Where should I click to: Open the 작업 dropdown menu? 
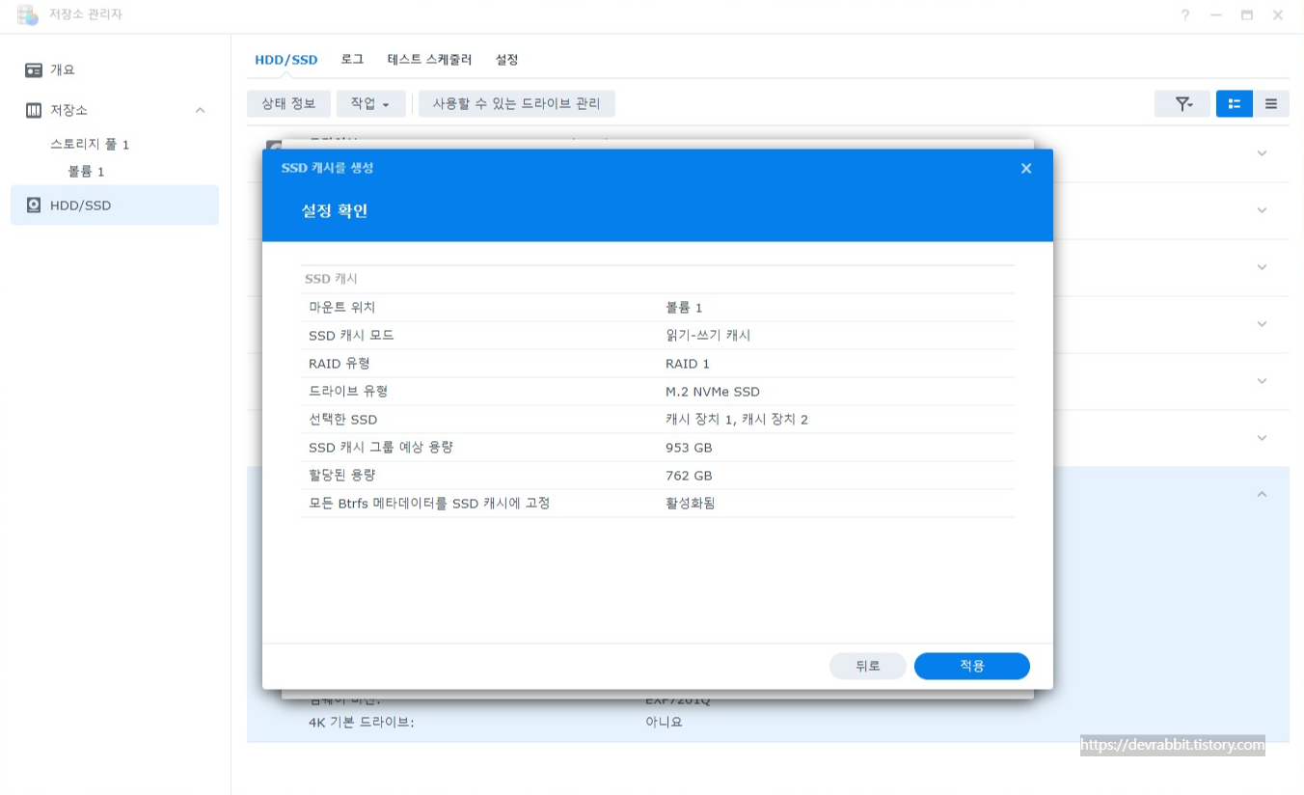click(x=370, y=103)
